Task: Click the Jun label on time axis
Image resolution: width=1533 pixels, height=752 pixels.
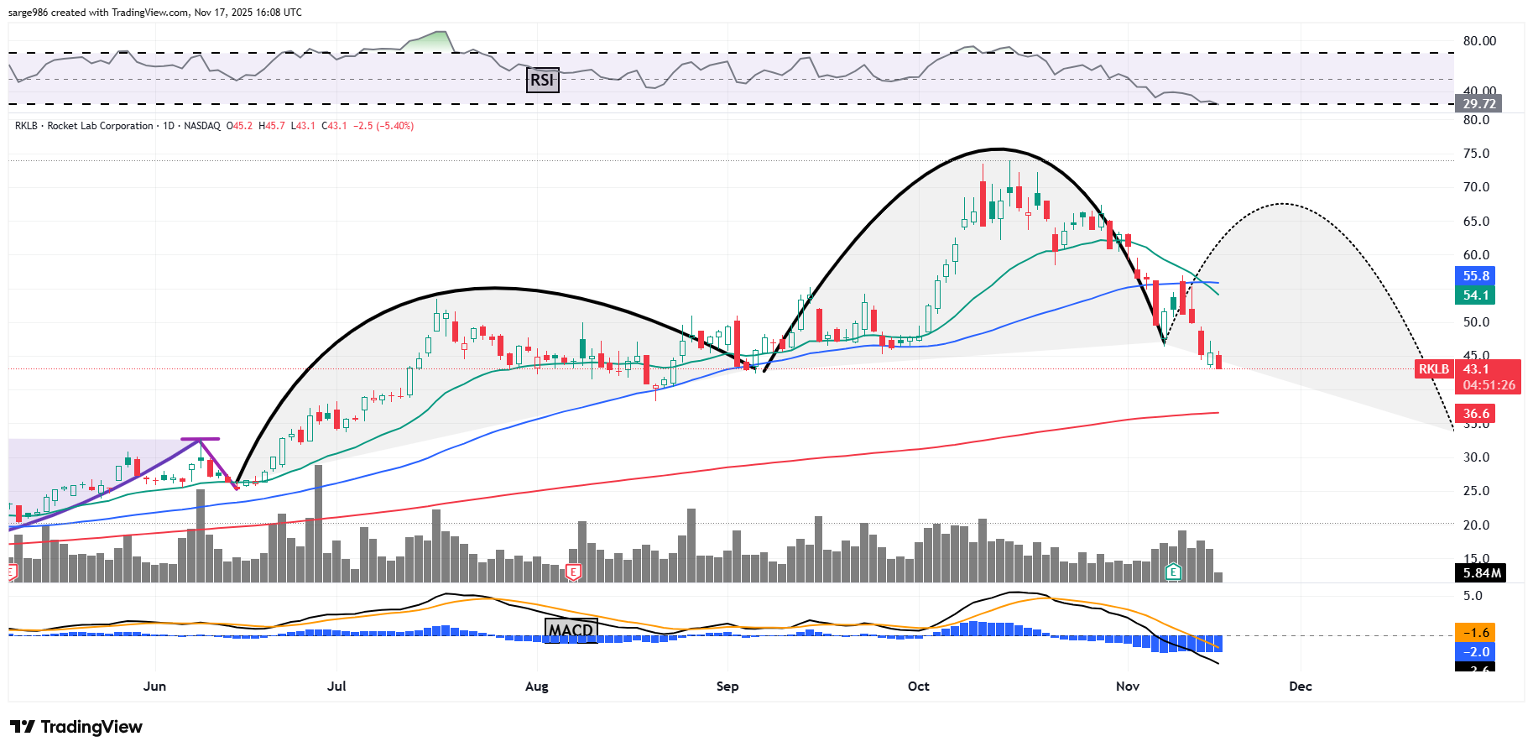Action: (154, 687)
